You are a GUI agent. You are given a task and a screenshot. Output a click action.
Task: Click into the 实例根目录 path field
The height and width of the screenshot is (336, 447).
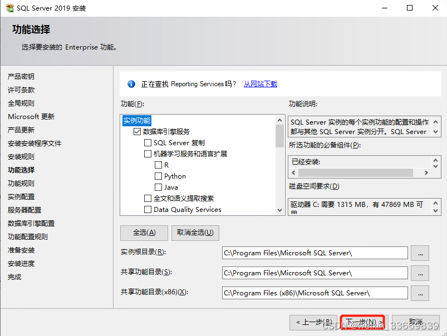315,253
